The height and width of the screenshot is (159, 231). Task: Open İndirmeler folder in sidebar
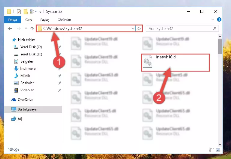point(25,69)
